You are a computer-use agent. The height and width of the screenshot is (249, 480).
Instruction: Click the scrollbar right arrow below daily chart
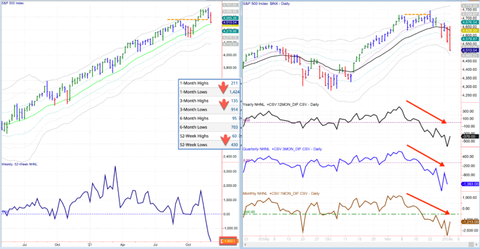click(x=477, y=245)
